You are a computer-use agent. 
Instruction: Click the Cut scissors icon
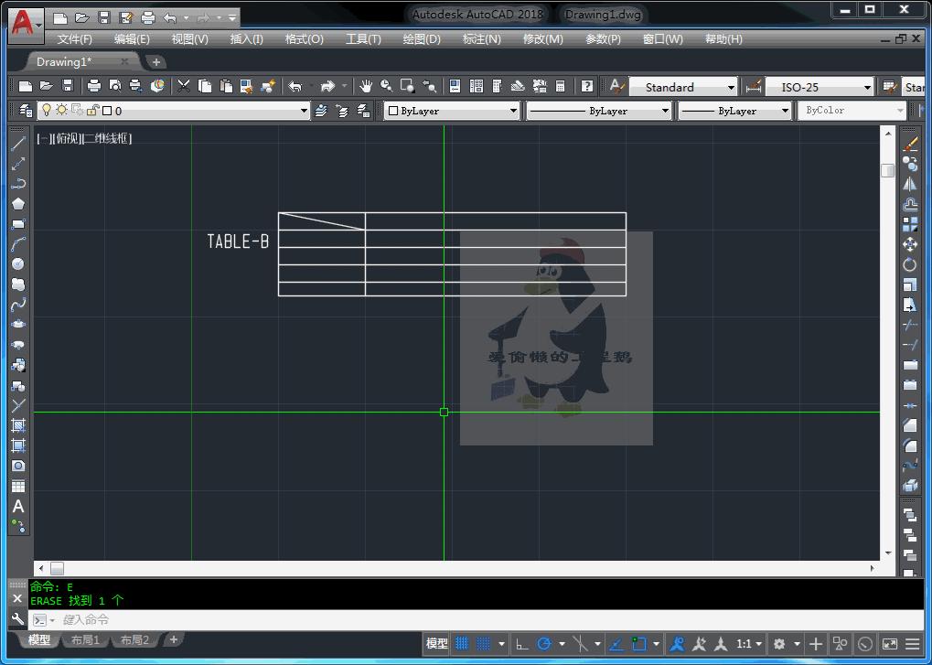click(x=184, y=86)
